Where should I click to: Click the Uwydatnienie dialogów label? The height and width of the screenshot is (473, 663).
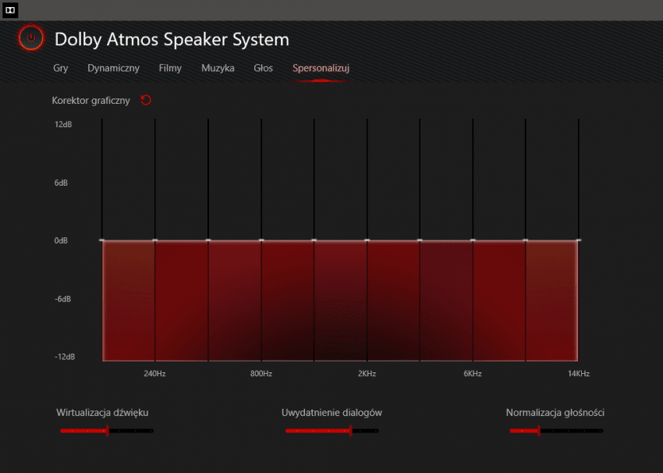pyautogui.click(x=332, y=412)
